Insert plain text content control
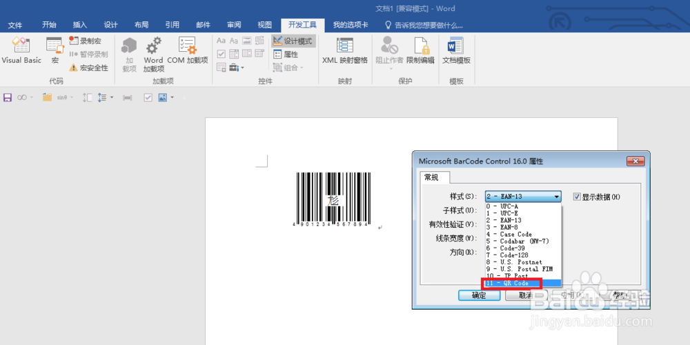 tap(234, 41)
